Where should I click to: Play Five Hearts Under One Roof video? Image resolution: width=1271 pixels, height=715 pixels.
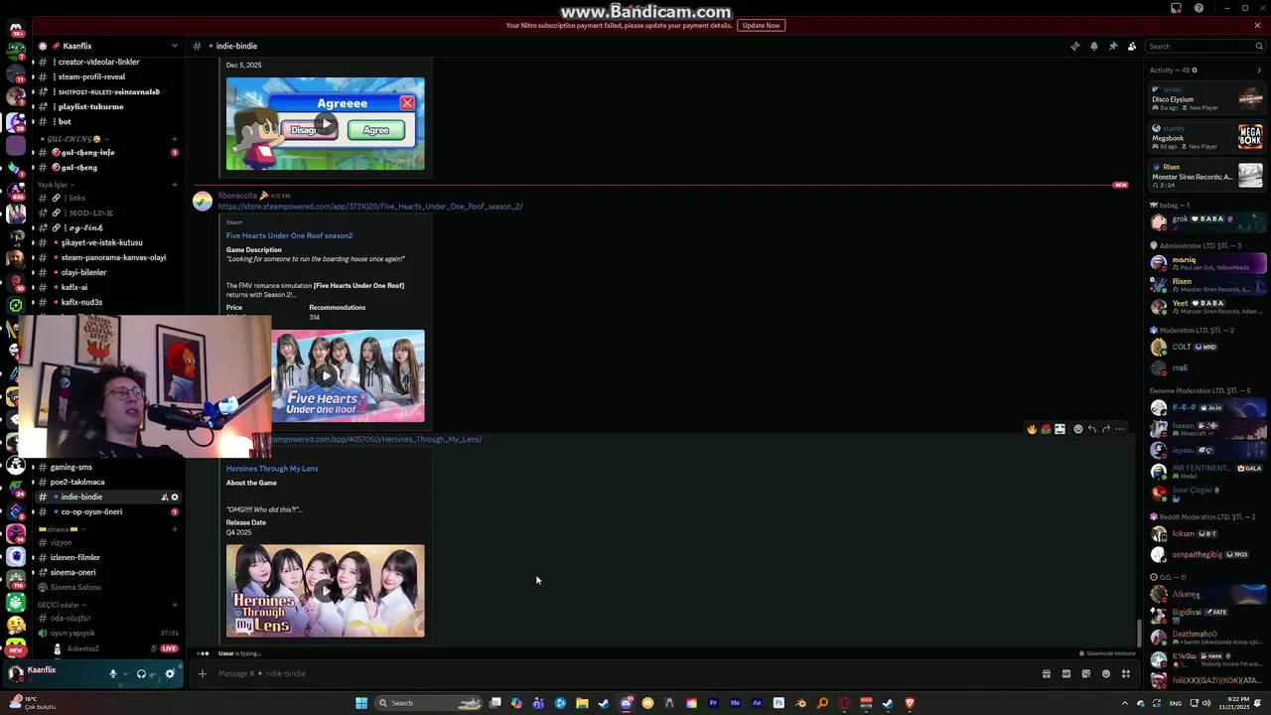325,376
